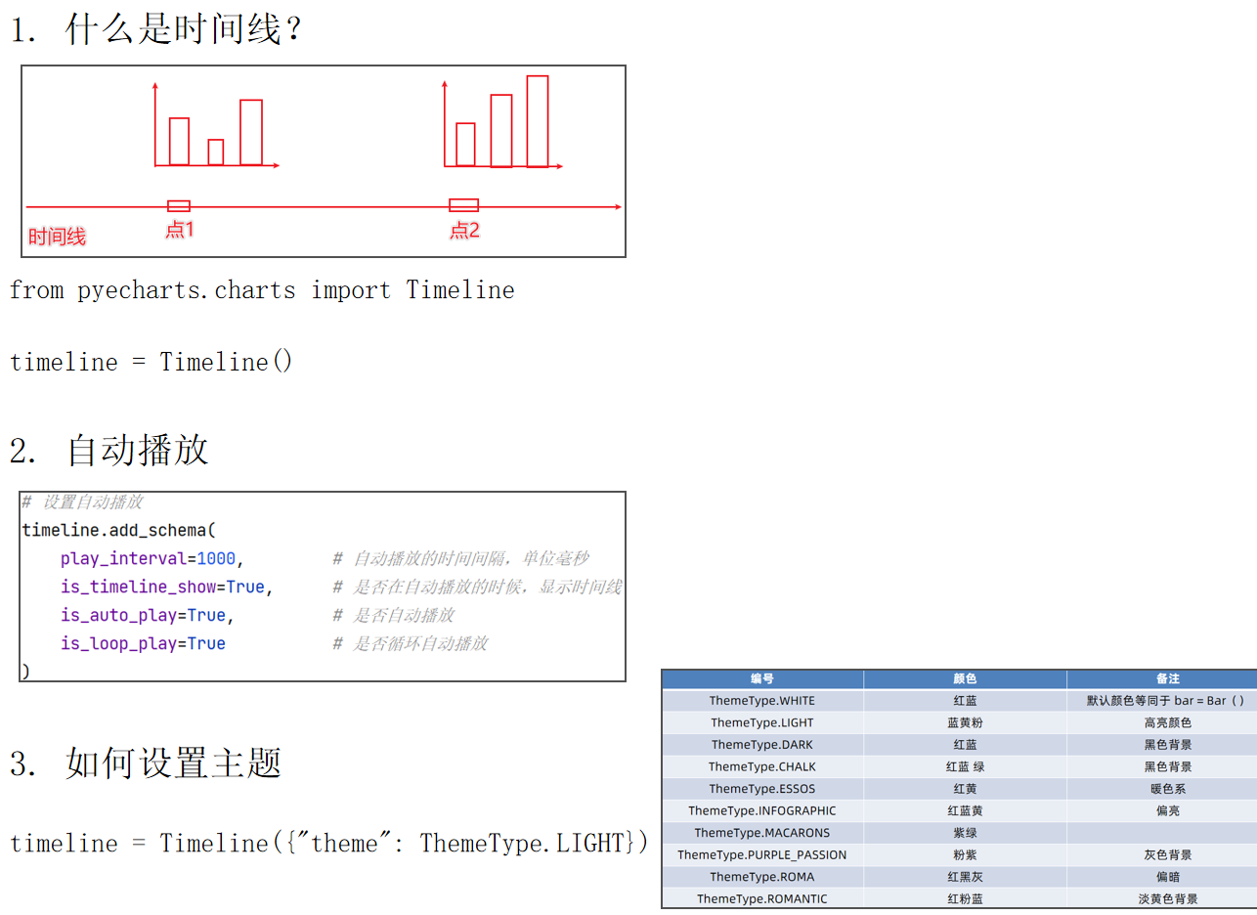The height and width of the screenshot is (915, 1257).
Task: Click "红蓝" in the ThemeType.WHITE row
Action: (965, 701)
